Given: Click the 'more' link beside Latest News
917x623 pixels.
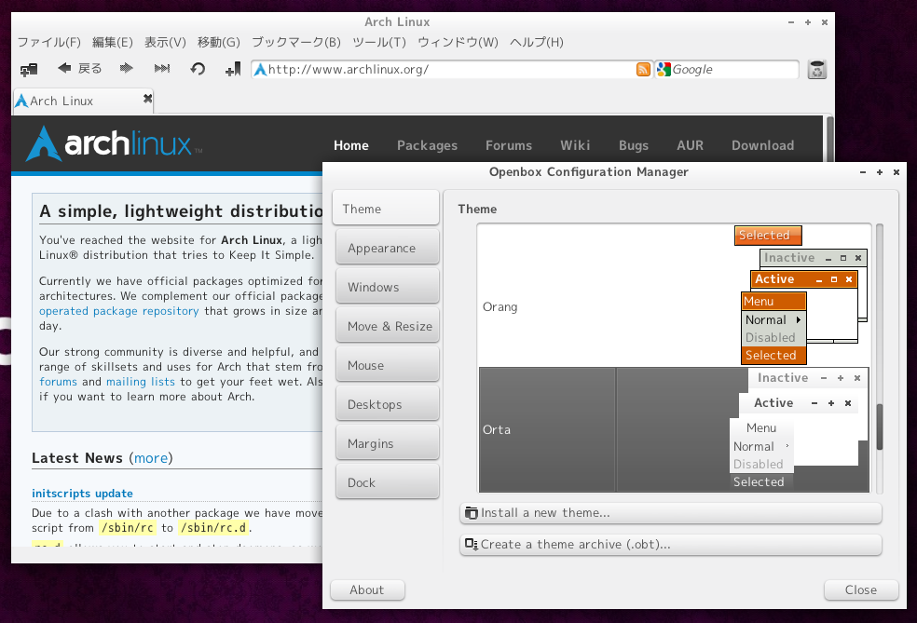Looking at the screenshot, I should [x=151, y=458].
